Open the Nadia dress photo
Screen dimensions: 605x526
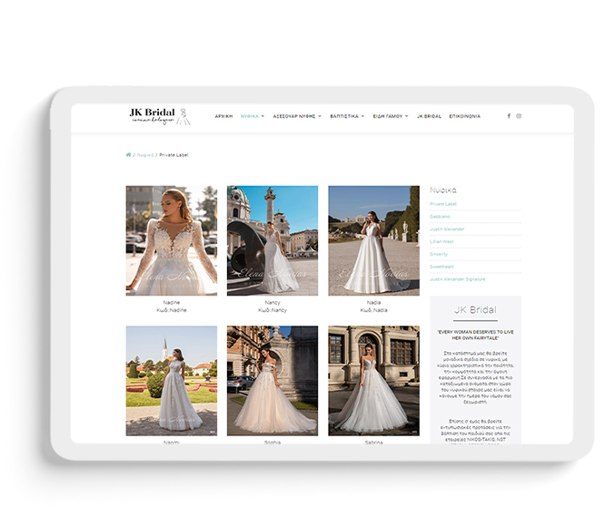coord(374,240)
